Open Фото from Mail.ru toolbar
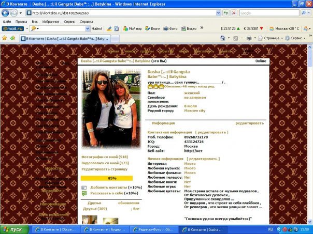The width and height of the screenshot is (313, 234). 170,28
